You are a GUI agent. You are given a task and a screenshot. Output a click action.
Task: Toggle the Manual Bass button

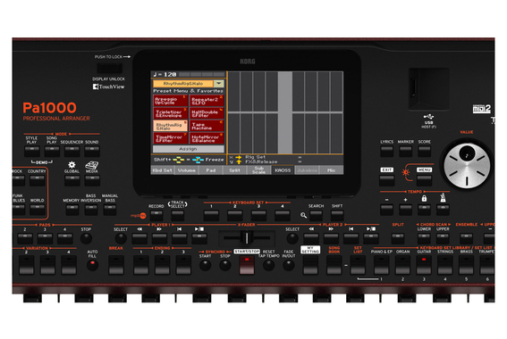tap(110, 210)
